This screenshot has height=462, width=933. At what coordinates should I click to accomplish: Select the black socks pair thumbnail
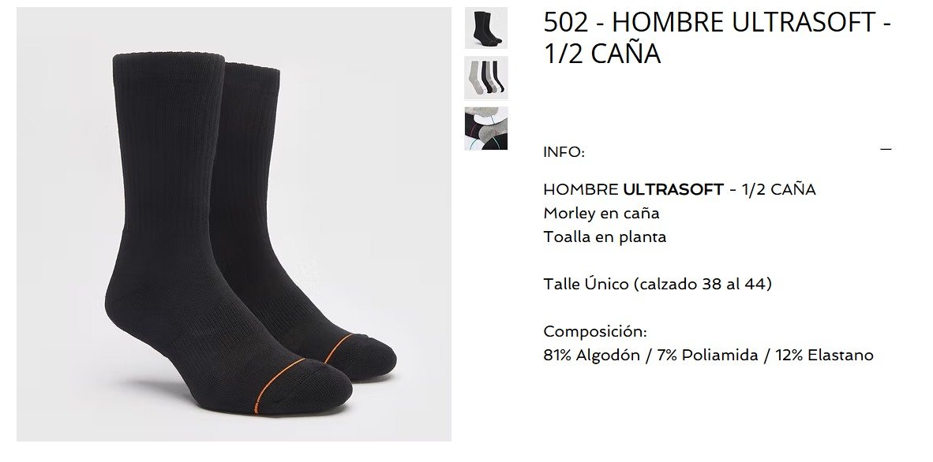pos(486,28)
